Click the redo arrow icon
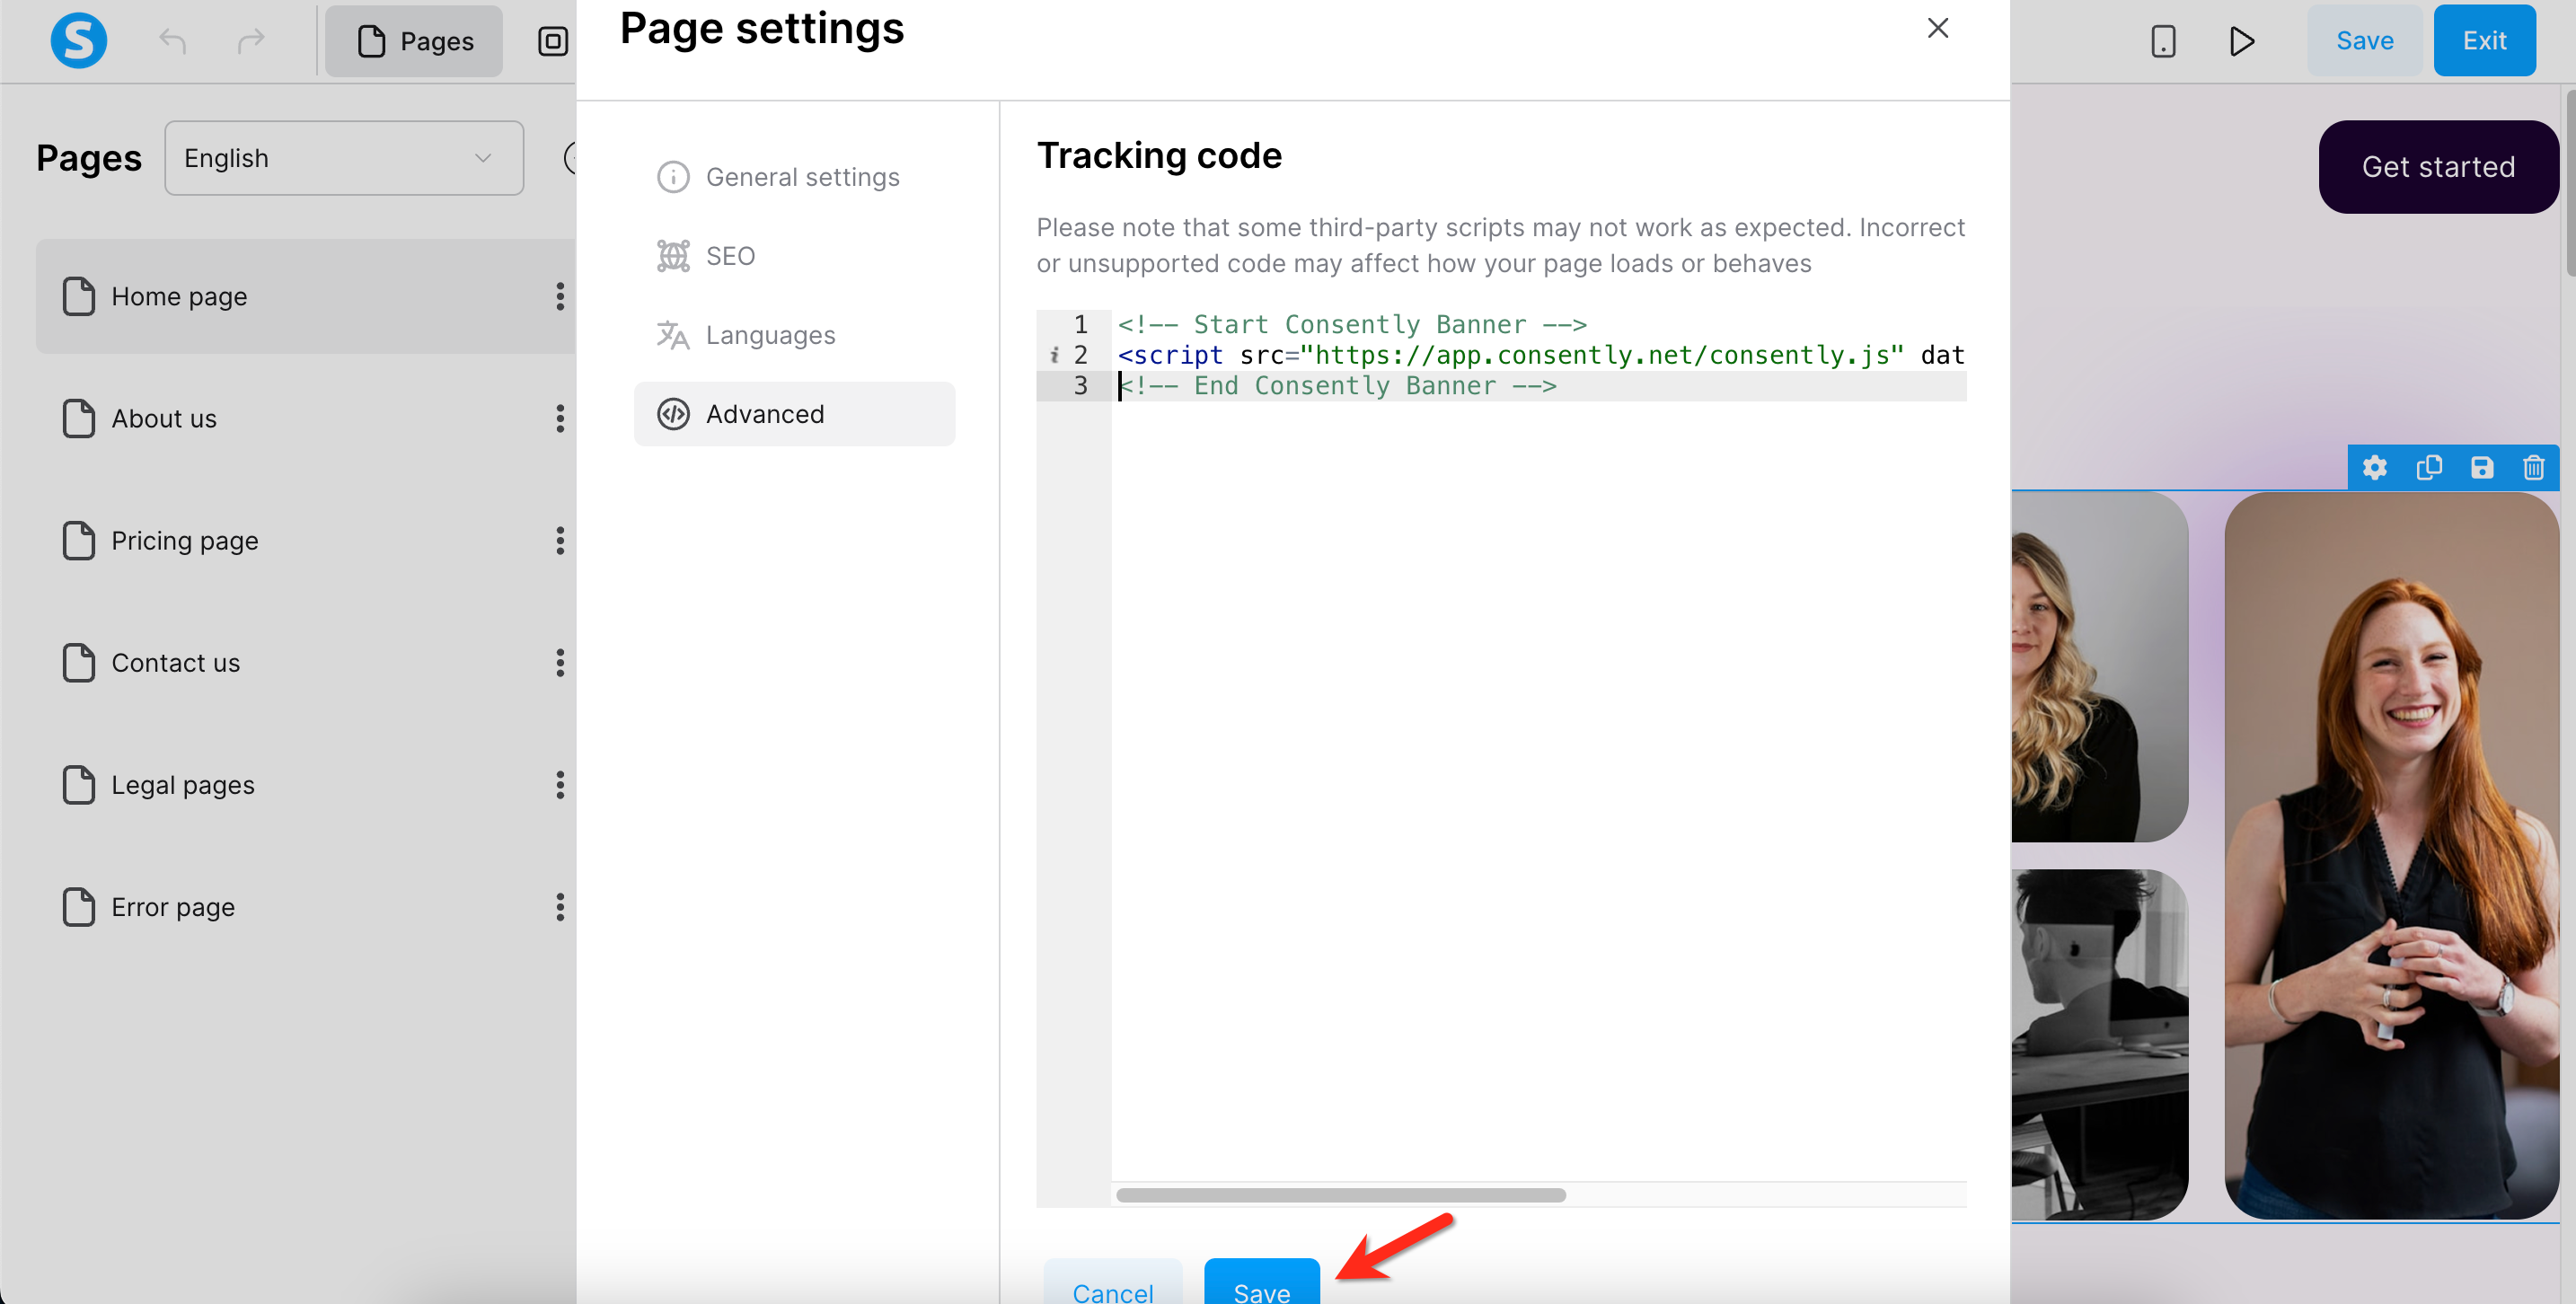Screen dimensions: 2576x1304 [251, 41]
